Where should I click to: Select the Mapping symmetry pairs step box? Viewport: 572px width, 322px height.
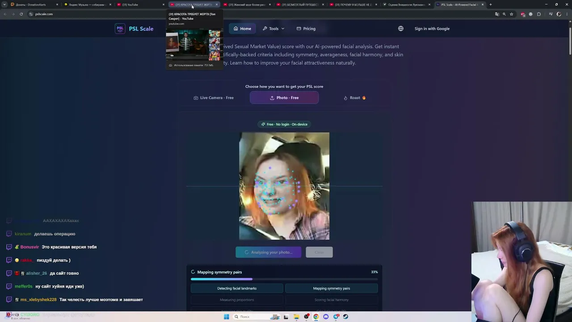pos(332,288)
